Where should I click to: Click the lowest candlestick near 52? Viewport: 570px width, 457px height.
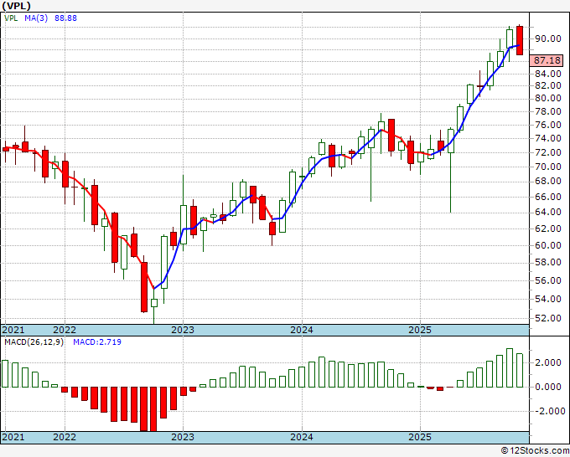point(154,303)
